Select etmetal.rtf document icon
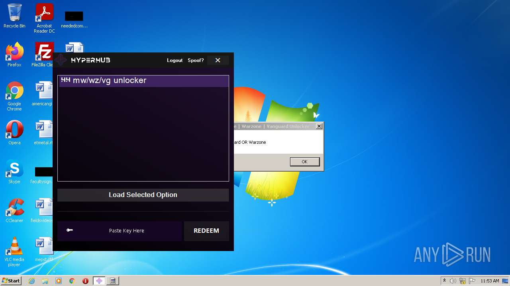 click(43, 133)
